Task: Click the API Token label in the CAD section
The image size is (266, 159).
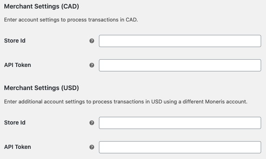Action: pyautogui.click(x=17, y=65)
